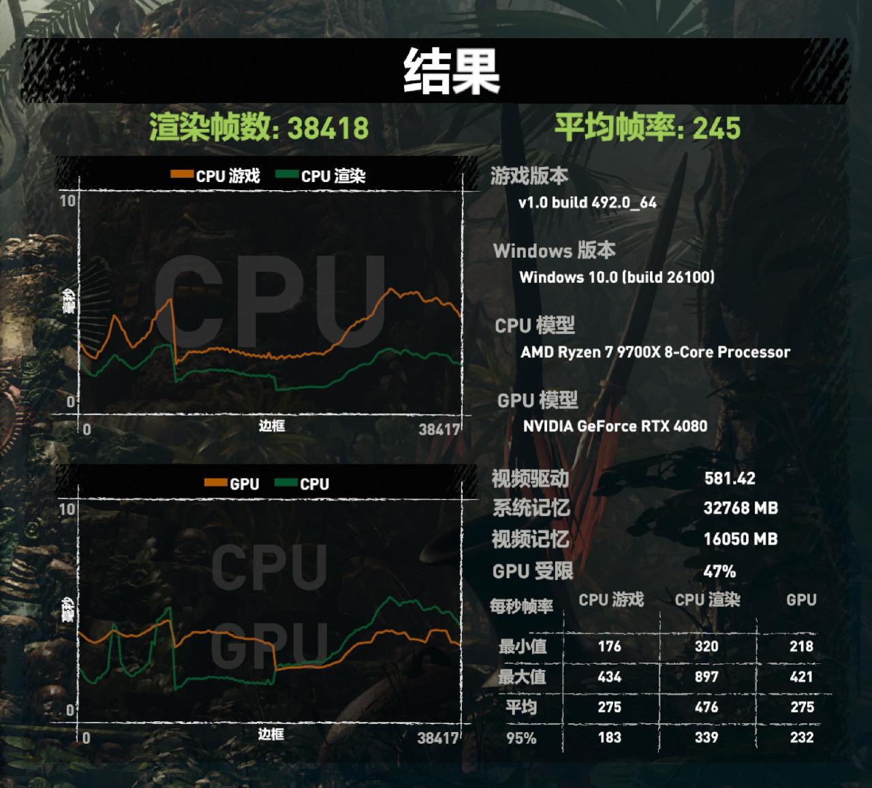Select minimum CPU 渲染 value 320

[x=706, y=646]
